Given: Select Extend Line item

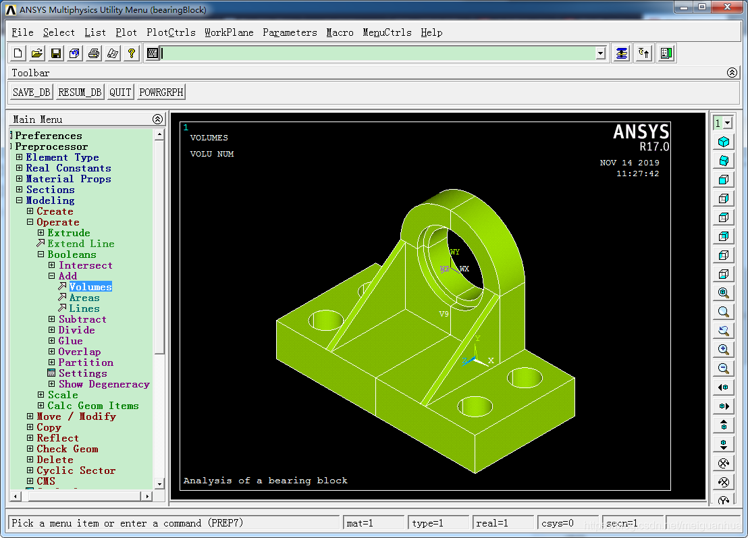Looking at the screenshot, I should [x=80, y=244].
